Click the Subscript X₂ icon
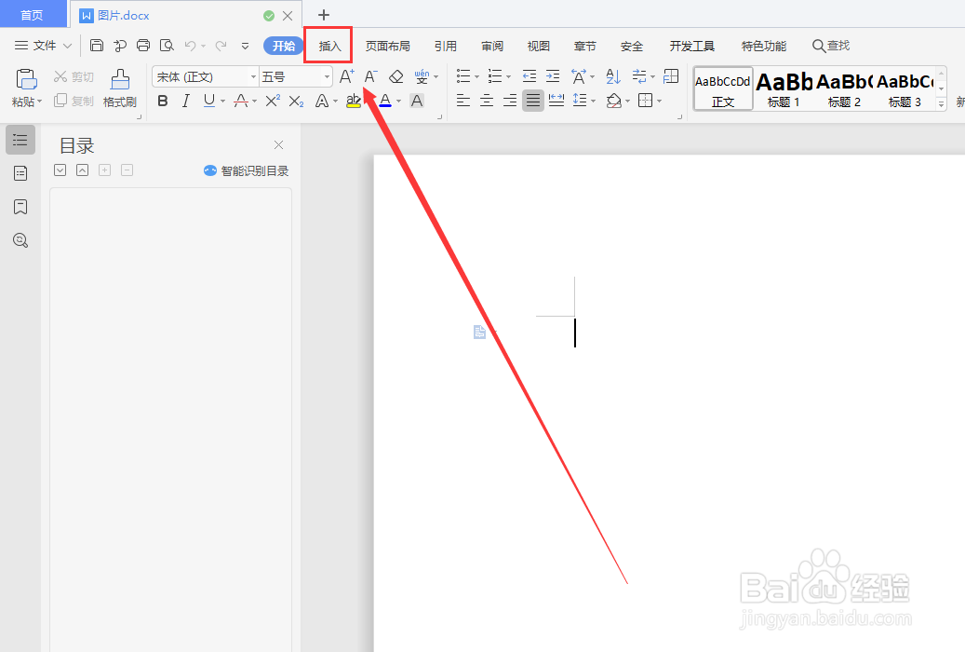 (x=297, y=101)
